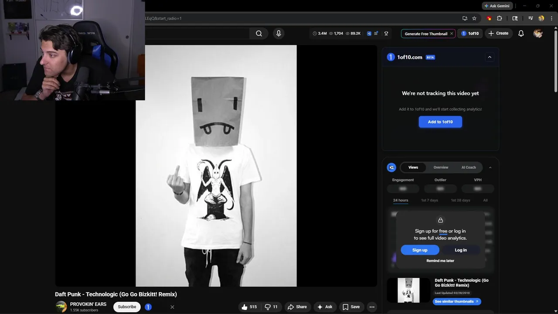
Task: Click the Sign up button
Action: (x=420, y=250)
